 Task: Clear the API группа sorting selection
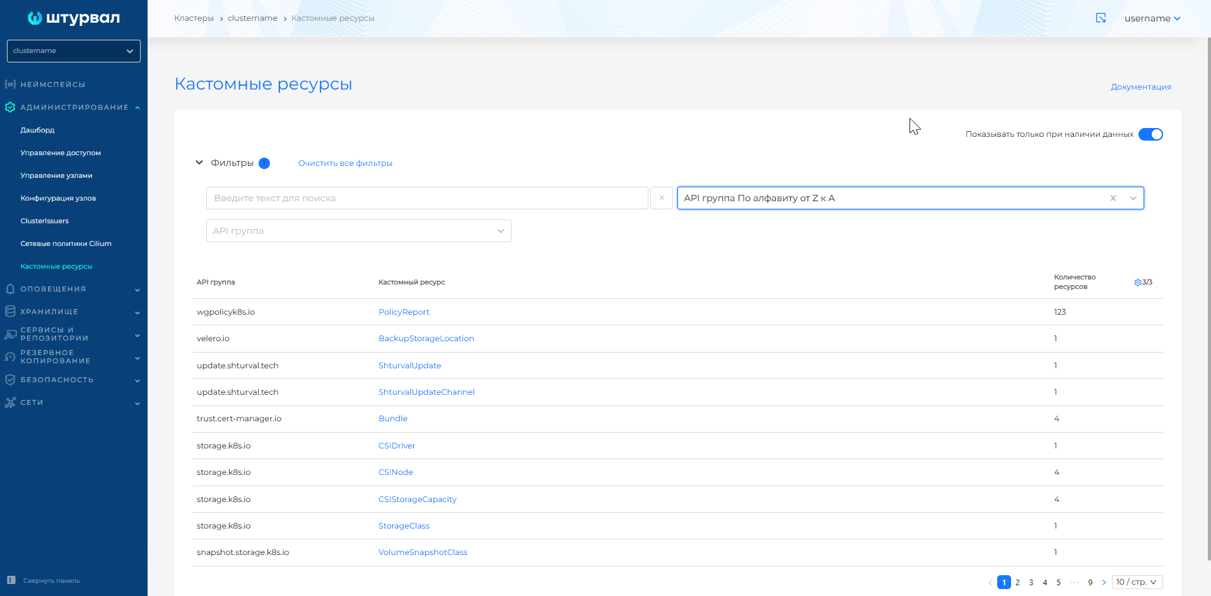[x=1113, y=198]
